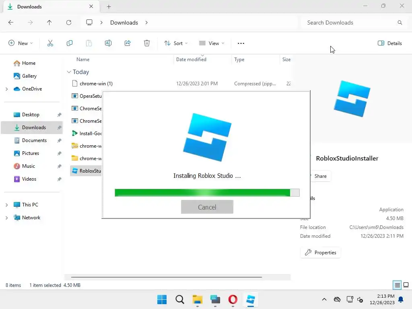Sort by Name column header

(83, 60)
